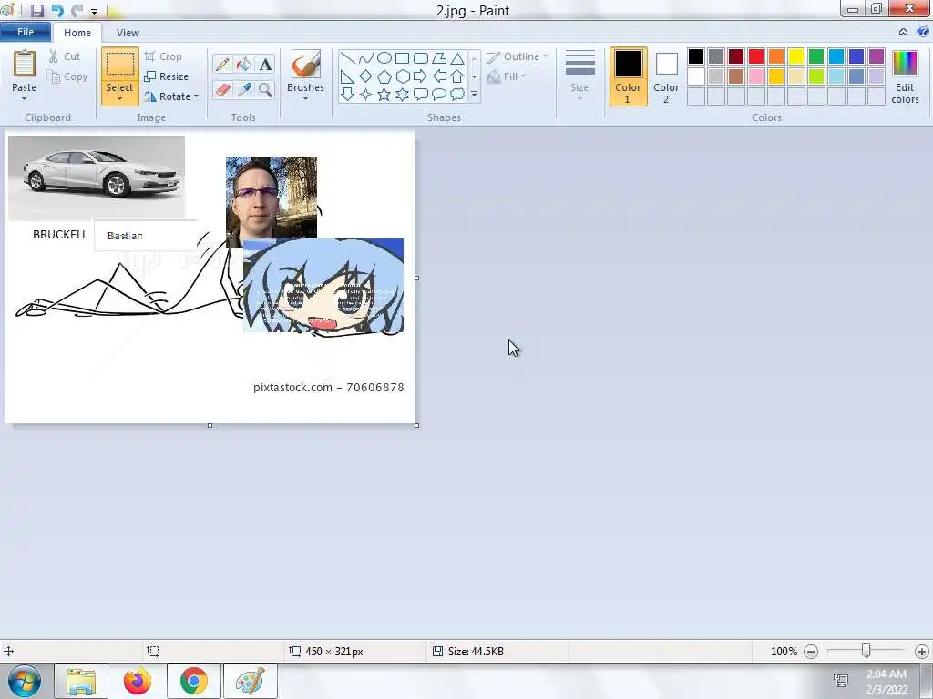The image size is (933, 699).
Task: Select the Magnifier tool
Action: pos(265,90)
